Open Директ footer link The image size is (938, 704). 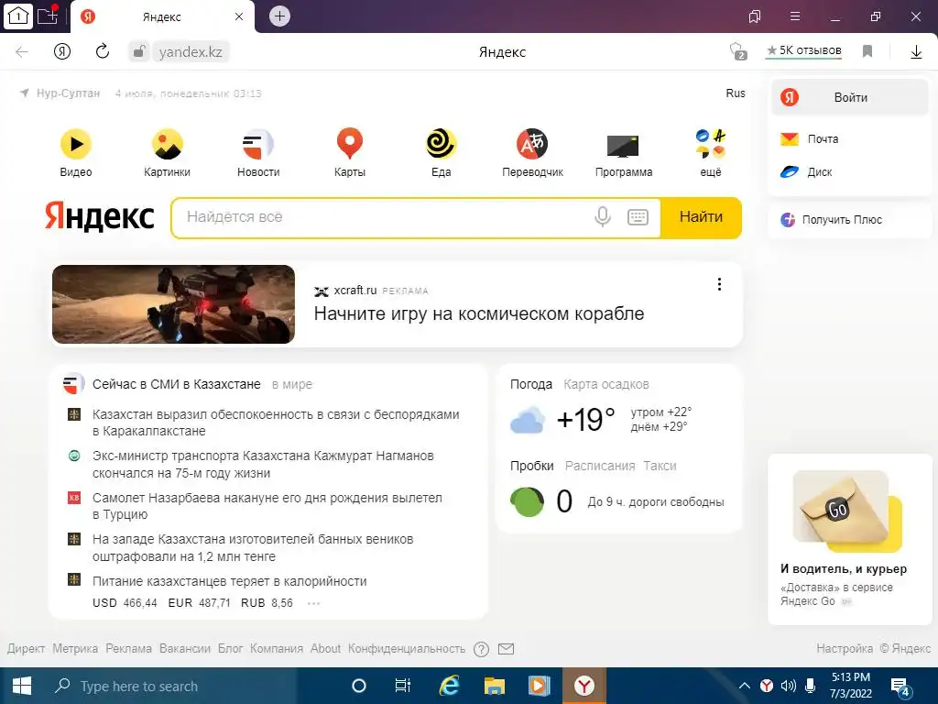pyautogui.click(x=26, y=649)
